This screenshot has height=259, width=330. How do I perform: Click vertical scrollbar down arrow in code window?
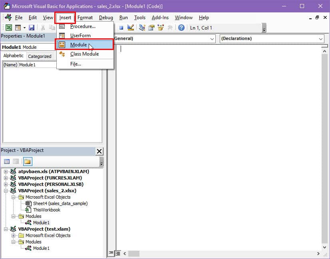324,247
